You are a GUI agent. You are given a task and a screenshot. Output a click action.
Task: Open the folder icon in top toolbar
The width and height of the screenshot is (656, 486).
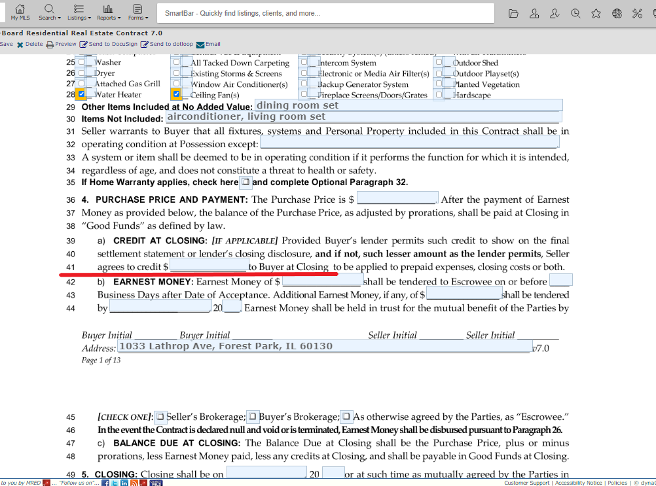513,14
